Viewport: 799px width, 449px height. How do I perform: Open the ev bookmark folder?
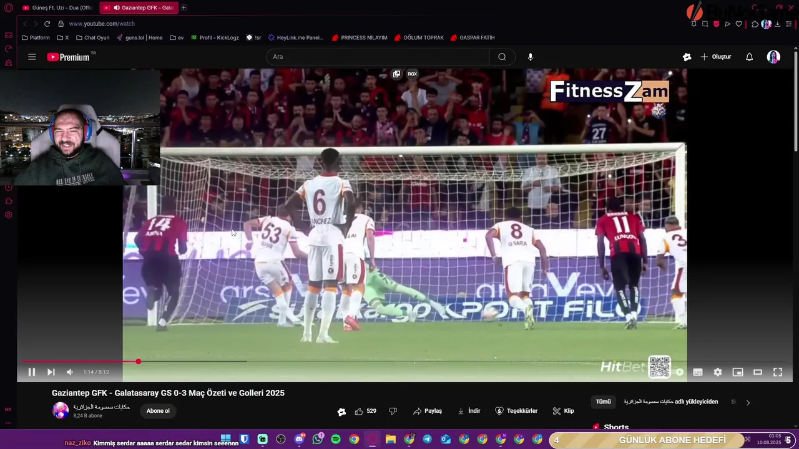(177, 37)
